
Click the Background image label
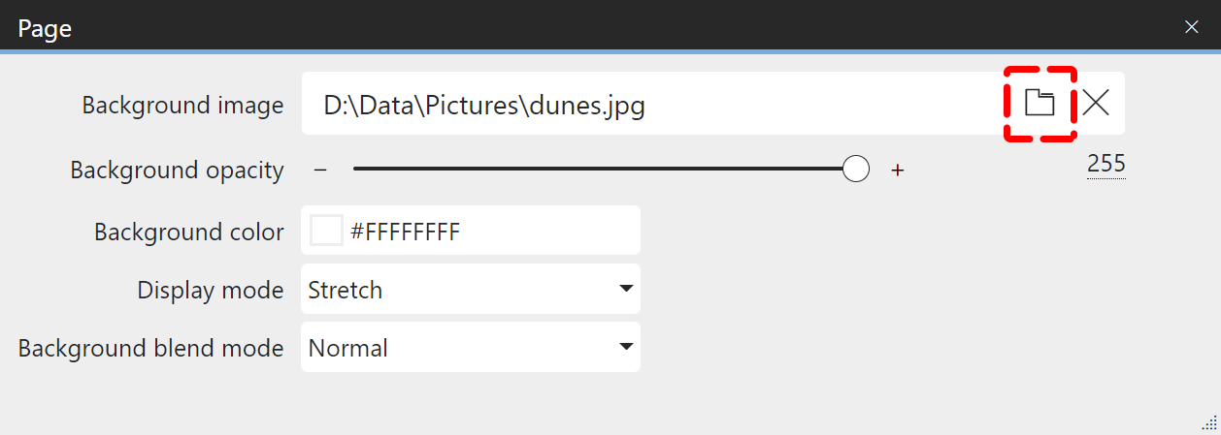tap(182, 105)
